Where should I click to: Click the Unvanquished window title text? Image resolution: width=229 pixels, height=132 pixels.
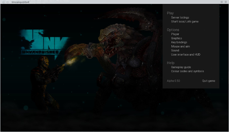coord(20,2)
